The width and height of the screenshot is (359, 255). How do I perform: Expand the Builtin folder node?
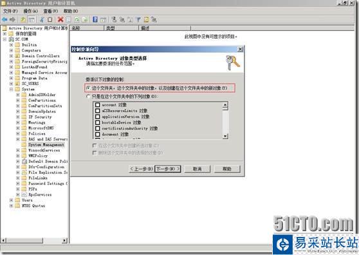pos(11,45)
